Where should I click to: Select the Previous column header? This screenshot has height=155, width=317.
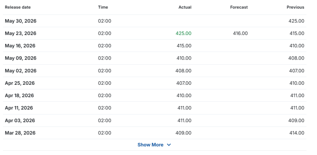tap(295, 7)
